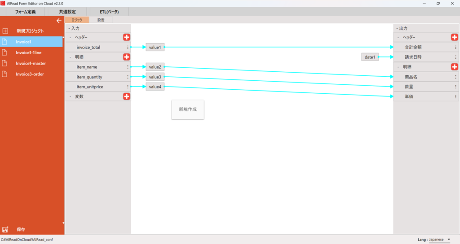The height and width of the screenshot is (244, 460).
Task: Collapse the sidebar with the back arrow
Action: click(58, 21)
